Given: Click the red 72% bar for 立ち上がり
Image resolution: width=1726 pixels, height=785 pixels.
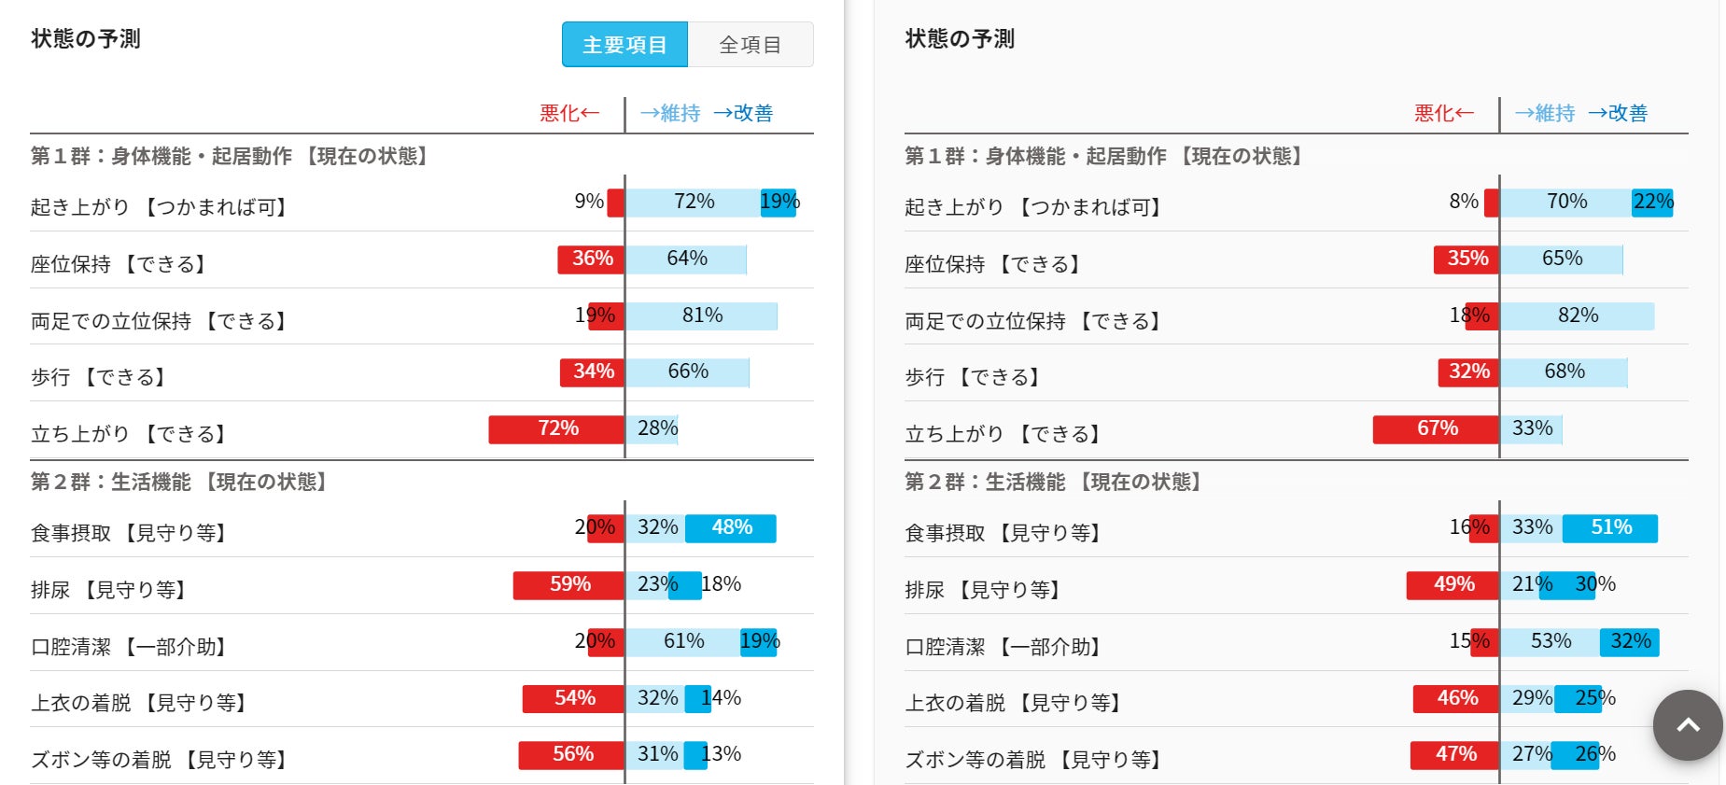Looking at the screenshot, I should click(556, 429).
